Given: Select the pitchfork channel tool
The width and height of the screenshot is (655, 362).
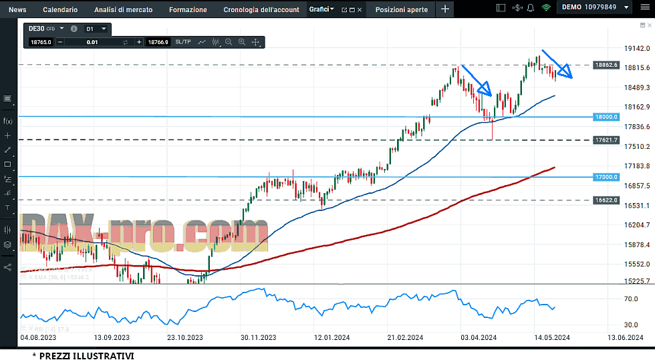Looking at the screenshot, I should pos(7,193).
